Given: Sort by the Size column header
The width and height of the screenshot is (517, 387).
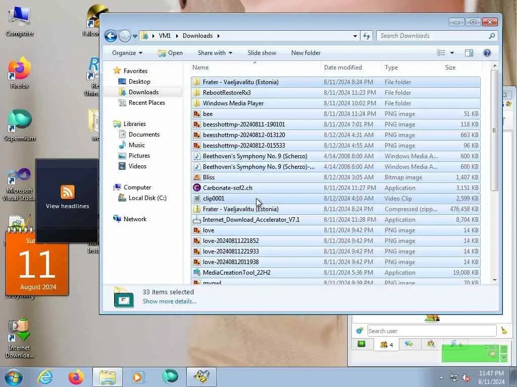Looking at the screenshot, I should coord(461,68).
